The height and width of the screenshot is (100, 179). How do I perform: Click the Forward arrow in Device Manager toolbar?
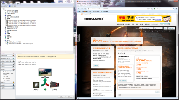[4, 6]
